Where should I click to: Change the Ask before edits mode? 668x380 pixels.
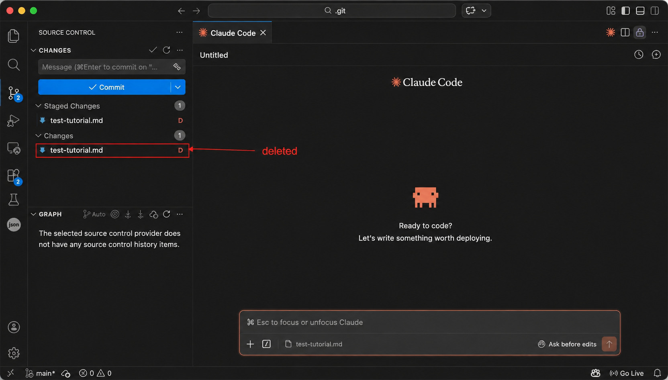567,344
